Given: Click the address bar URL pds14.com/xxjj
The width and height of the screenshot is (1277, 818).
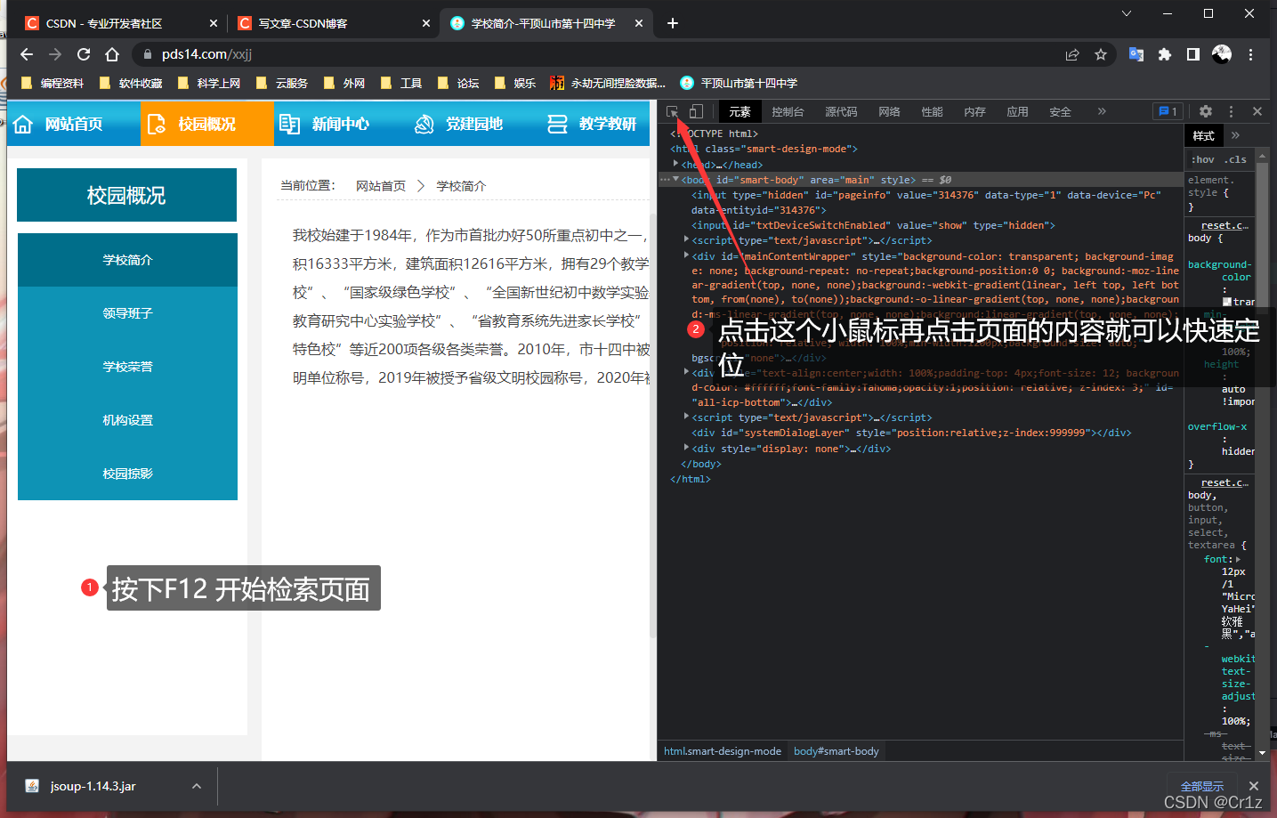Looking at the screenshot, I should tap(206, 54).
